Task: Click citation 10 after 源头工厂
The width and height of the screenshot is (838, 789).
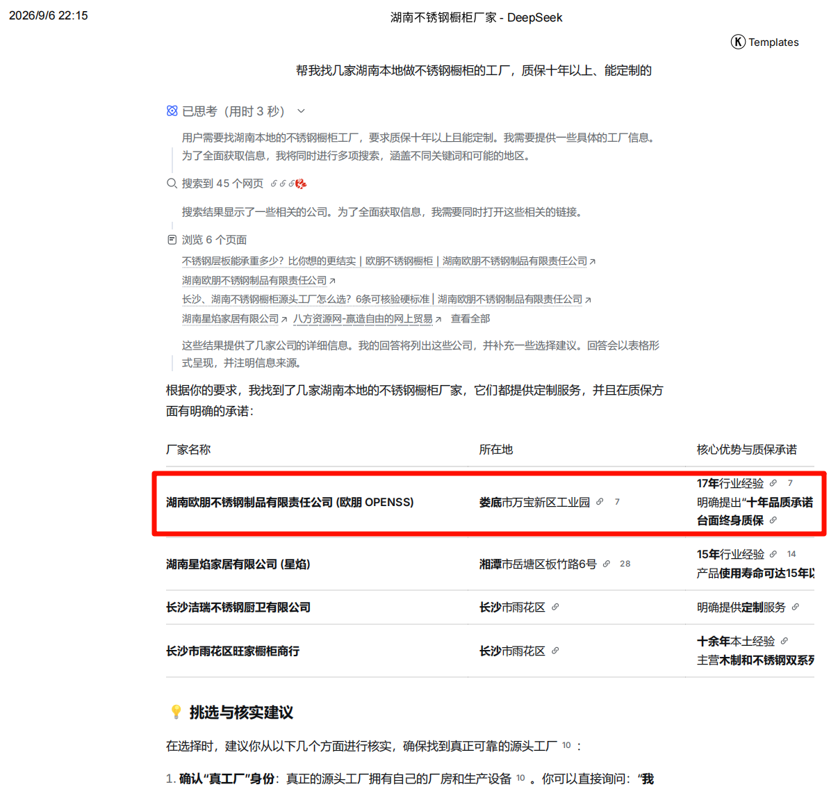Action: click(x=567, y=745)
